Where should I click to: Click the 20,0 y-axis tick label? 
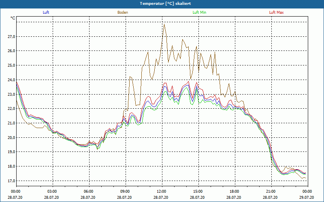pyautogui.click(x=11, y=137)
